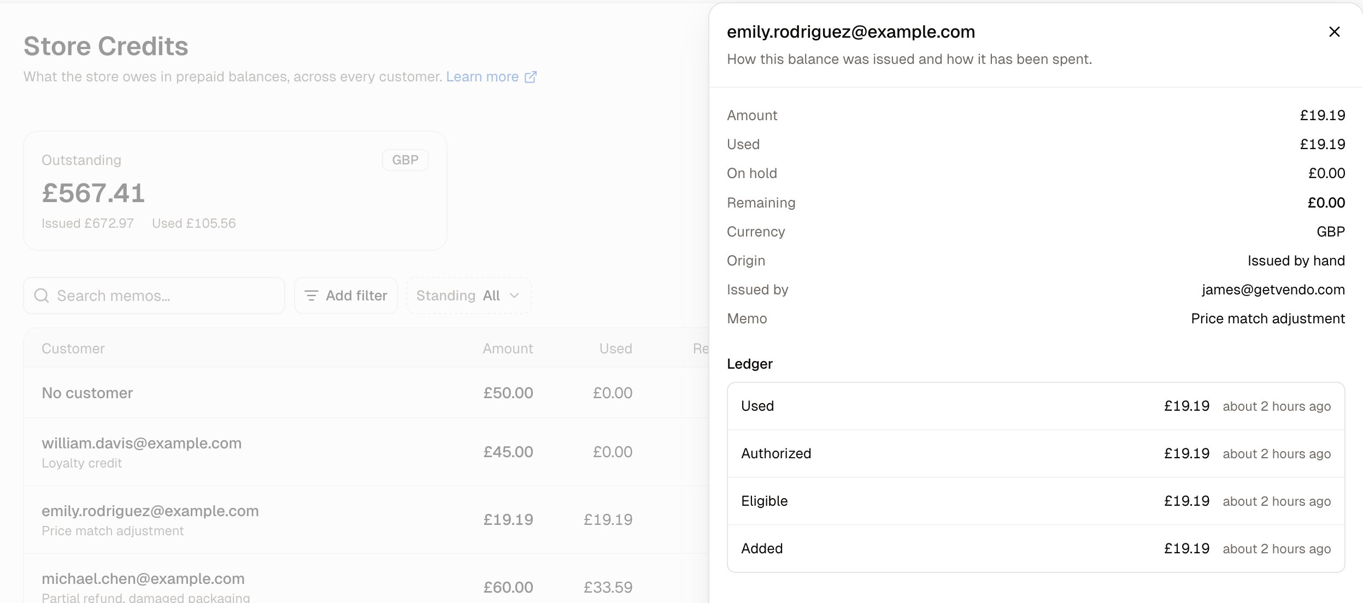Click the Customer column header
Image resolution: width=1363 pixels, height=603 pixels.
click(x=73, y=348)
